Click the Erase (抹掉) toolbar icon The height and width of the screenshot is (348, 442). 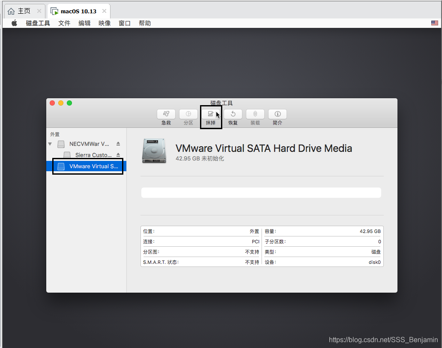click(x=211, y=114)
